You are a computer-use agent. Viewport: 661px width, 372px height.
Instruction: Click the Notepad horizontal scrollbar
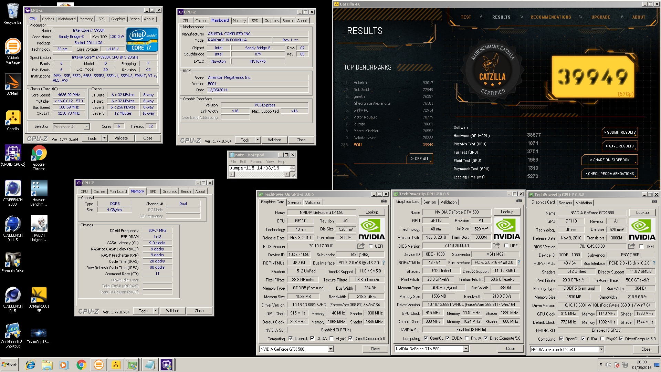coord(260,174)
